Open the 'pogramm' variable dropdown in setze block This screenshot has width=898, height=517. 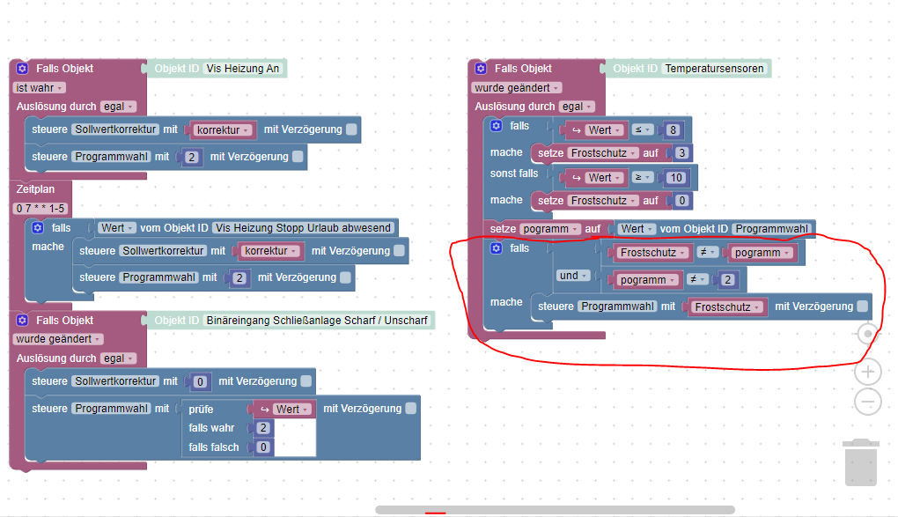(x=549, y=229)
